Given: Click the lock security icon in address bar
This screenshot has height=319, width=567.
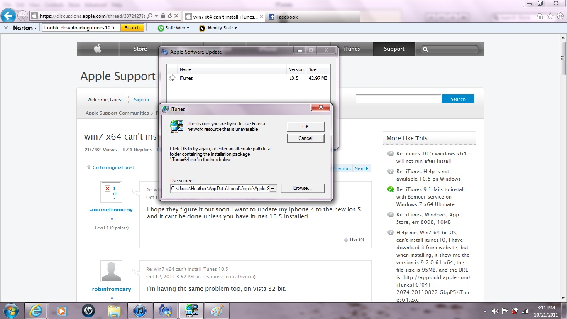Looking at the screenshot, I should tap(163, 16).
